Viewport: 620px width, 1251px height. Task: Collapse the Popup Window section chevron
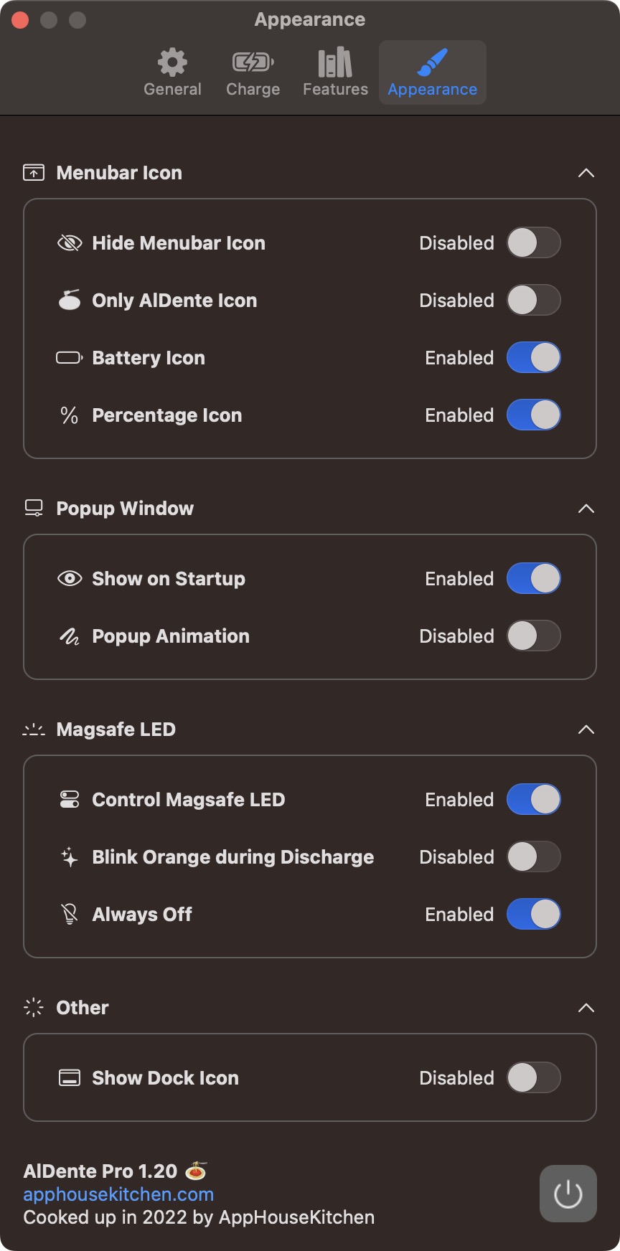[586, 509]
